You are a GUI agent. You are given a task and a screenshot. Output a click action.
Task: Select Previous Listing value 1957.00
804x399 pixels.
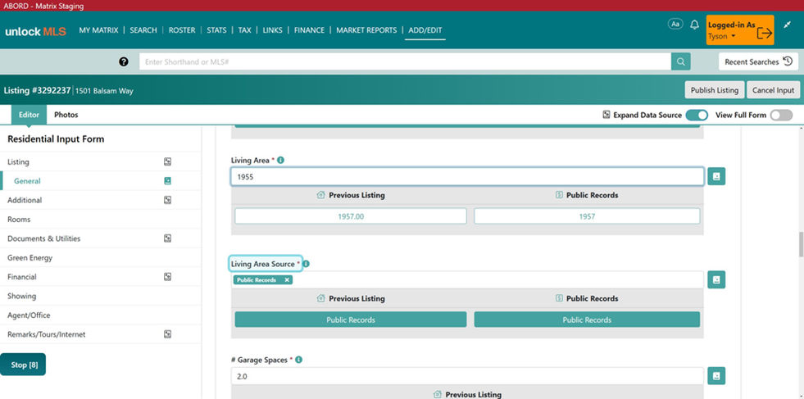pyautogui.click(x=351, y=216)
